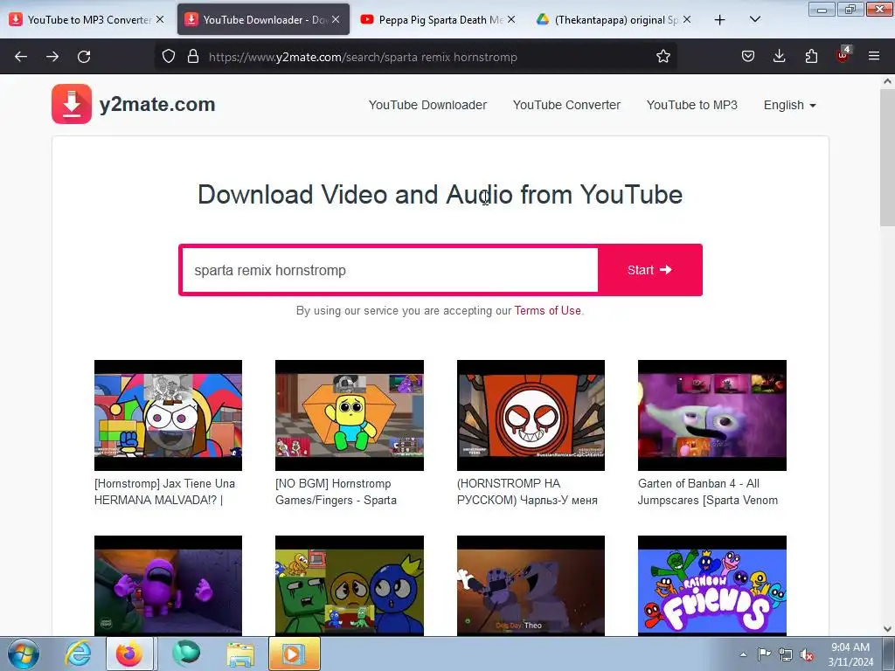Open YouTube Downloader nav link
The height and width of the screenshot is (671, 895).
coord(427,105)
